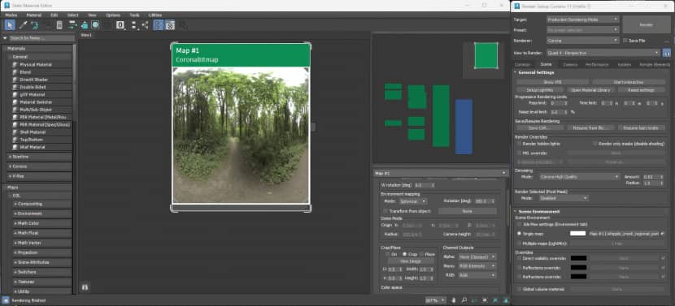Pick material from object eyedropper tool
This screenshot has height=306, width=675.
point(23,25)
